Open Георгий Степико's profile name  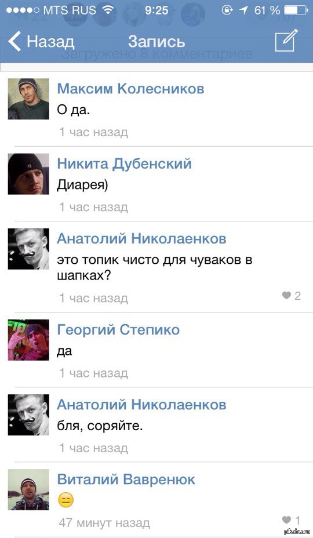pyautogui.click(x=118, y=330)
